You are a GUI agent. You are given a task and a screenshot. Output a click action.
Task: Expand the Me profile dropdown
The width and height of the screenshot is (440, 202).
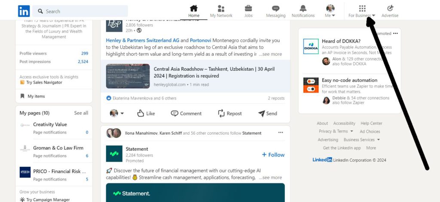tap(330, 11)
